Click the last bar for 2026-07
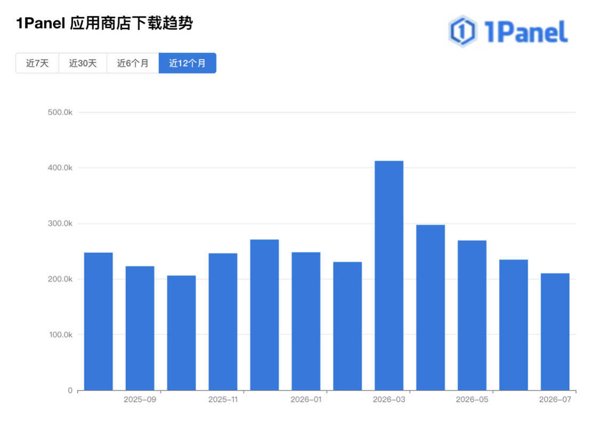615x422 pixels. pyautogui.click(x=555, y=332)
